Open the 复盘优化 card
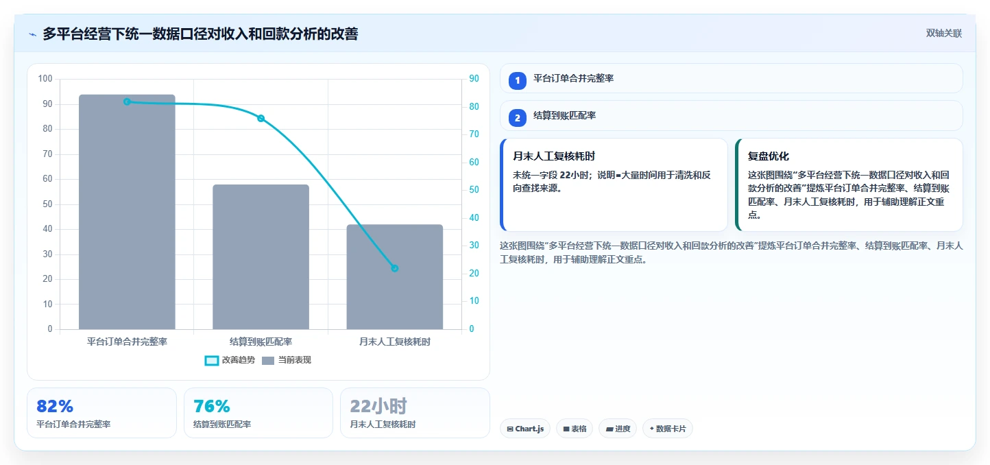This screenshot has height=465, width=990. coord(849,184)
